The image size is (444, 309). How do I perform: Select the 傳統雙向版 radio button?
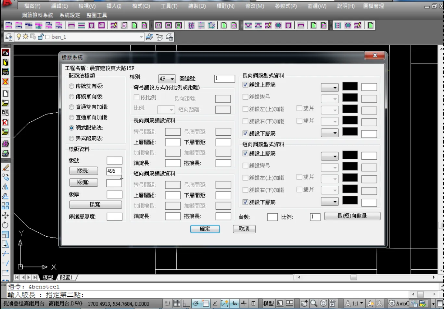click(x=71, y=86)
